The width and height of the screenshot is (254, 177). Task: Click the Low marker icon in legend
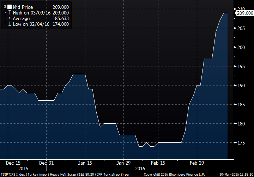click(x=9, y=24)
